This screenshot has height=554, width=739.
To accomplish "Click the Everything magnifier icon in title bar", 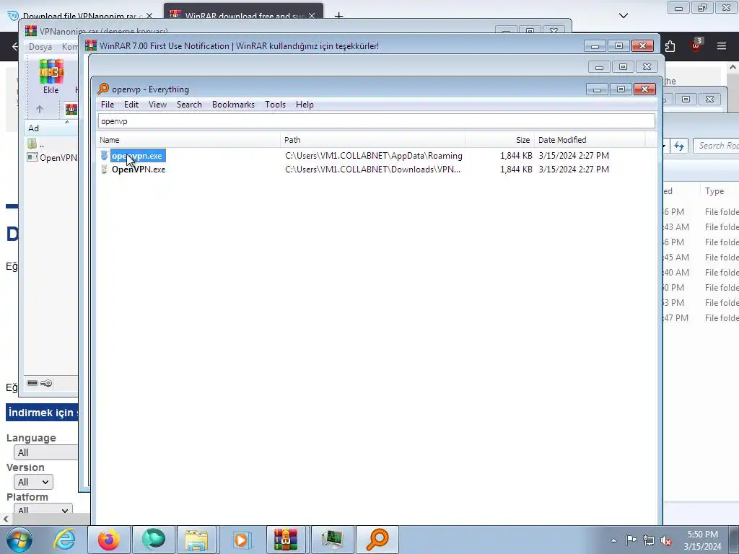I will pyautogui.click(x=103, y=89).
